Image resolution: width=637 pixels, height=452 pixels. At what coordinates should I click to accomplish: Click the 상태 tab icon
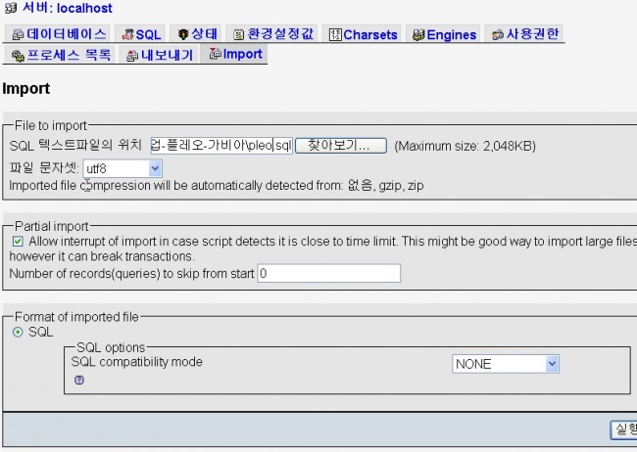(183, 34)
